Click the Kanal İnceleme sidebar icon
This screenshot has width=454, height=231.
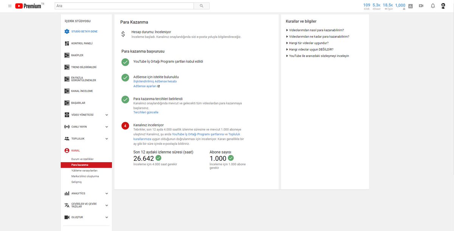point(67,91)
